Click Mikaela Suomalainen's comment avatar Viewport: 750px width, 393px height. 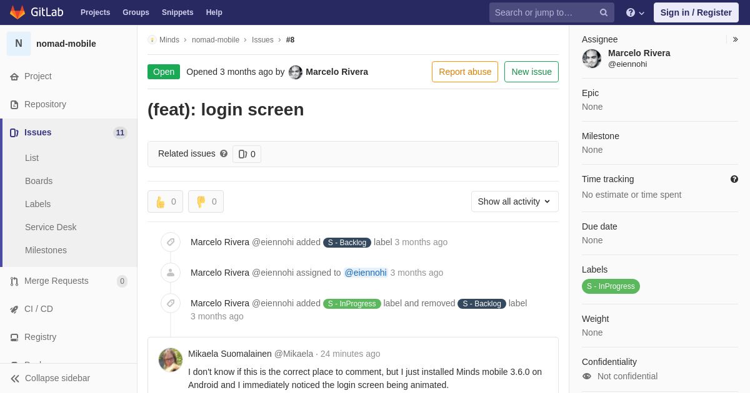coord(171,360)
